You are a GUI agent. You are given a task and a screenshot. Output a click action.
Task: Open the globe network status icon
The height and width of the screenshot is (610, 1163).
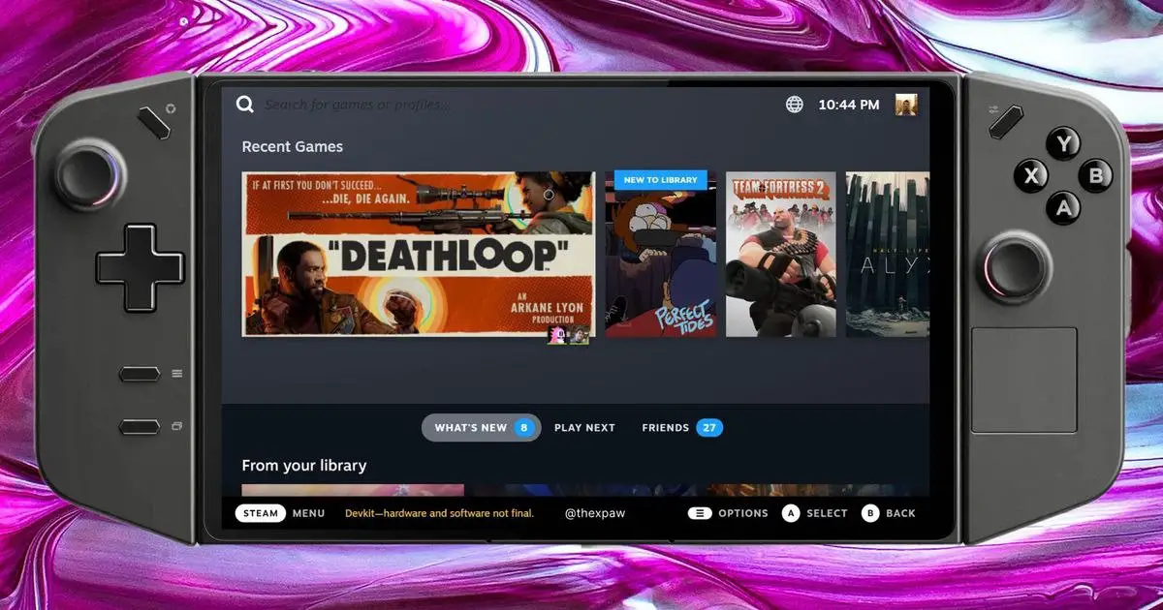point(795,105)
